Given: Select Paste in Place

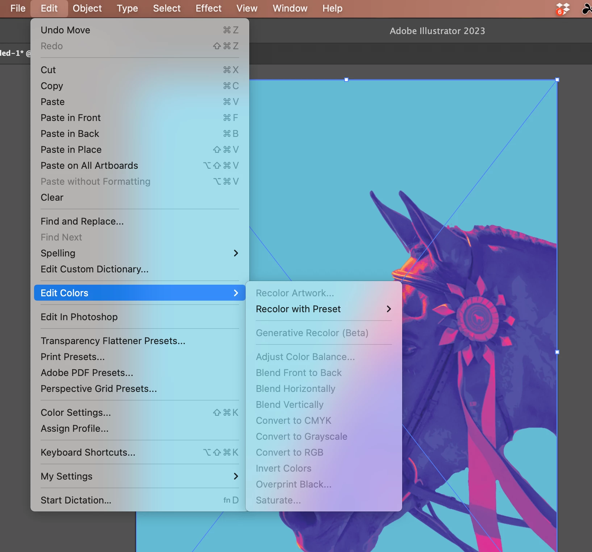Looking at the screenshot, I should click(x=139, y=150).
